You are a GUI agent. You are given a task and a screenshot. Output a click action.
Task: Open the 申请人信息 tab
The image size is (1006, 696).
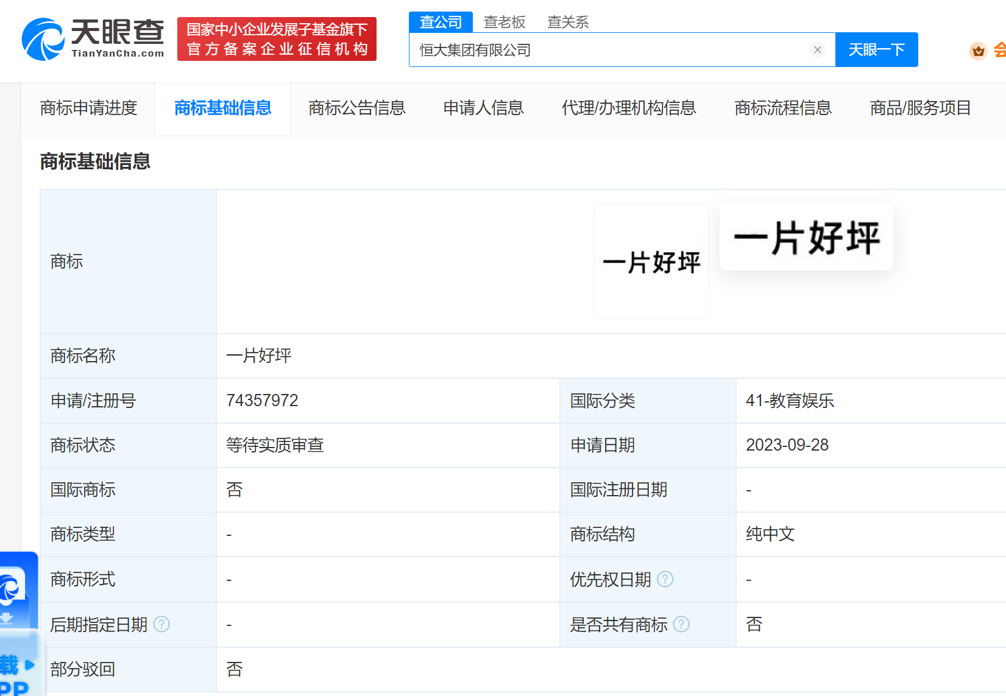pyautogui.click(x=483, y=108)
